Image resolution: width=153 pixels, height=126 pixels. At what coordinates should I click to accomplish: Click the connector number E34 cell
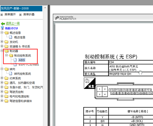131,62
